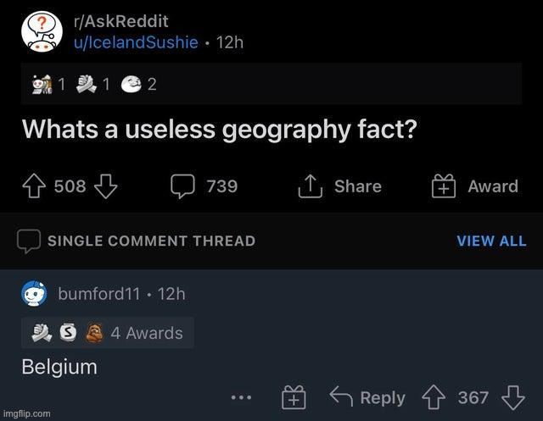Open the r/AskReddit subreddit avatar
Screen dimensions: 543x421
42,31
